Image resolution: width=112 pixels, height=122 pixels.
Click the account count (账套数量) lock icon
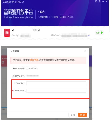tap(39, 17)
